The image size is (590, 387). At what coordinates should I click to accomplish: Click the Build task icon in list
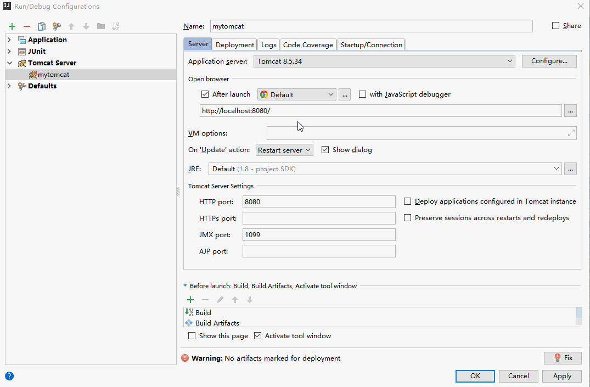[x=189, y=312]
